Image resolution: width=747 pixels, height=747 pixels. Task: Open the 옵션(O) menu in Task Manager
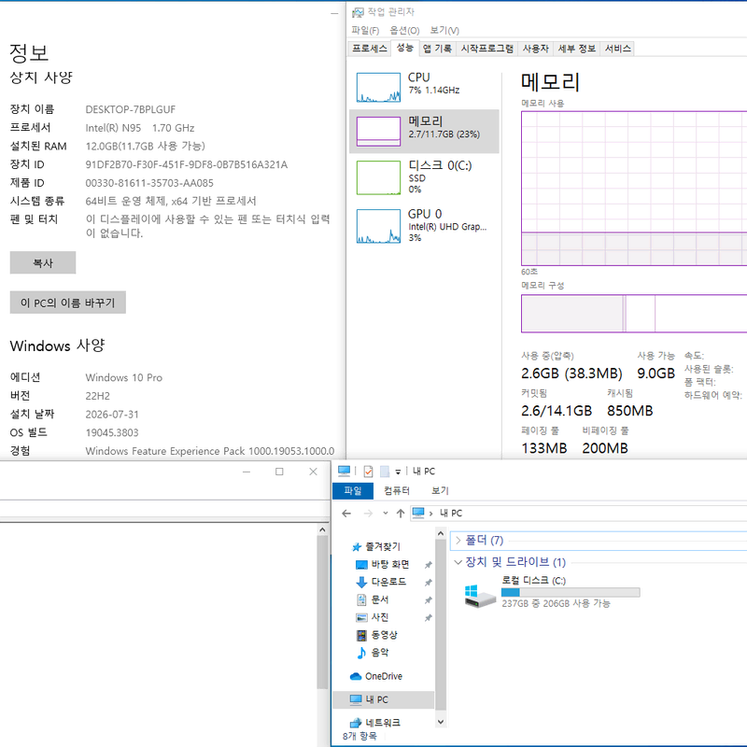tap(404, 31)
